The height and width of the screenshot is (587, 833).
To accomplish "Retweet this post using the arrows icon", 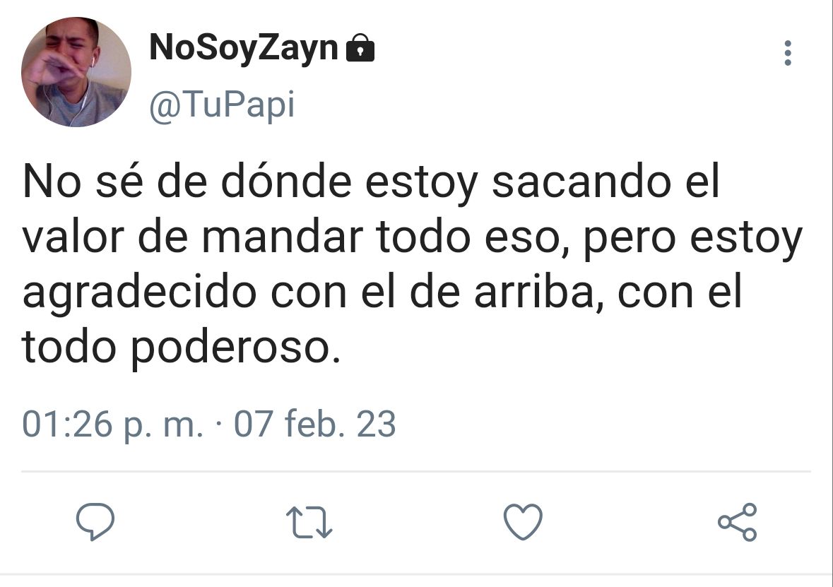I will point(309,522).
